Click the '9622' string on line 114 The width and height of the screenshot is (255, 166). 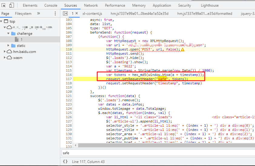[x=128, y=66]
